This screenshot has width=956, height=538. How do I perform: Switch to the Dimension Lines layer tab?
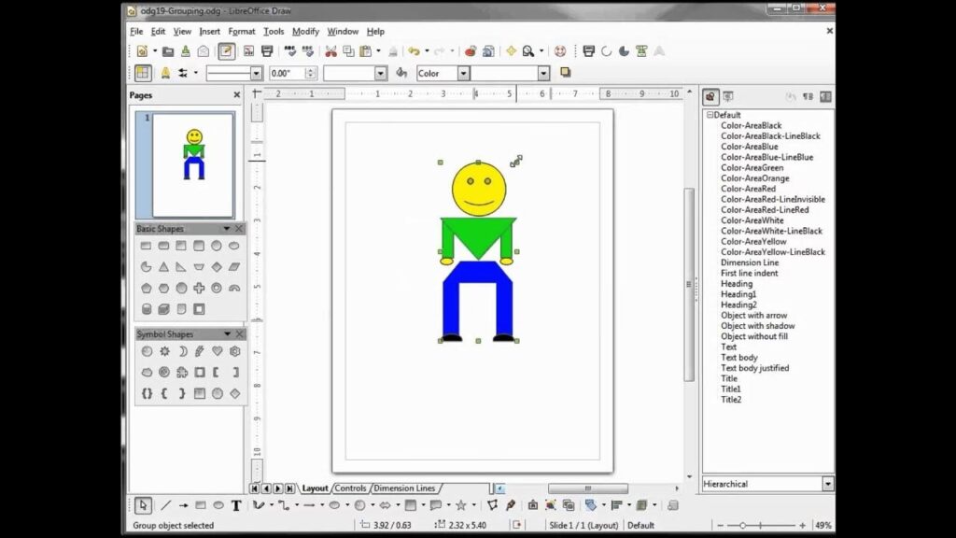click(404, 488)
